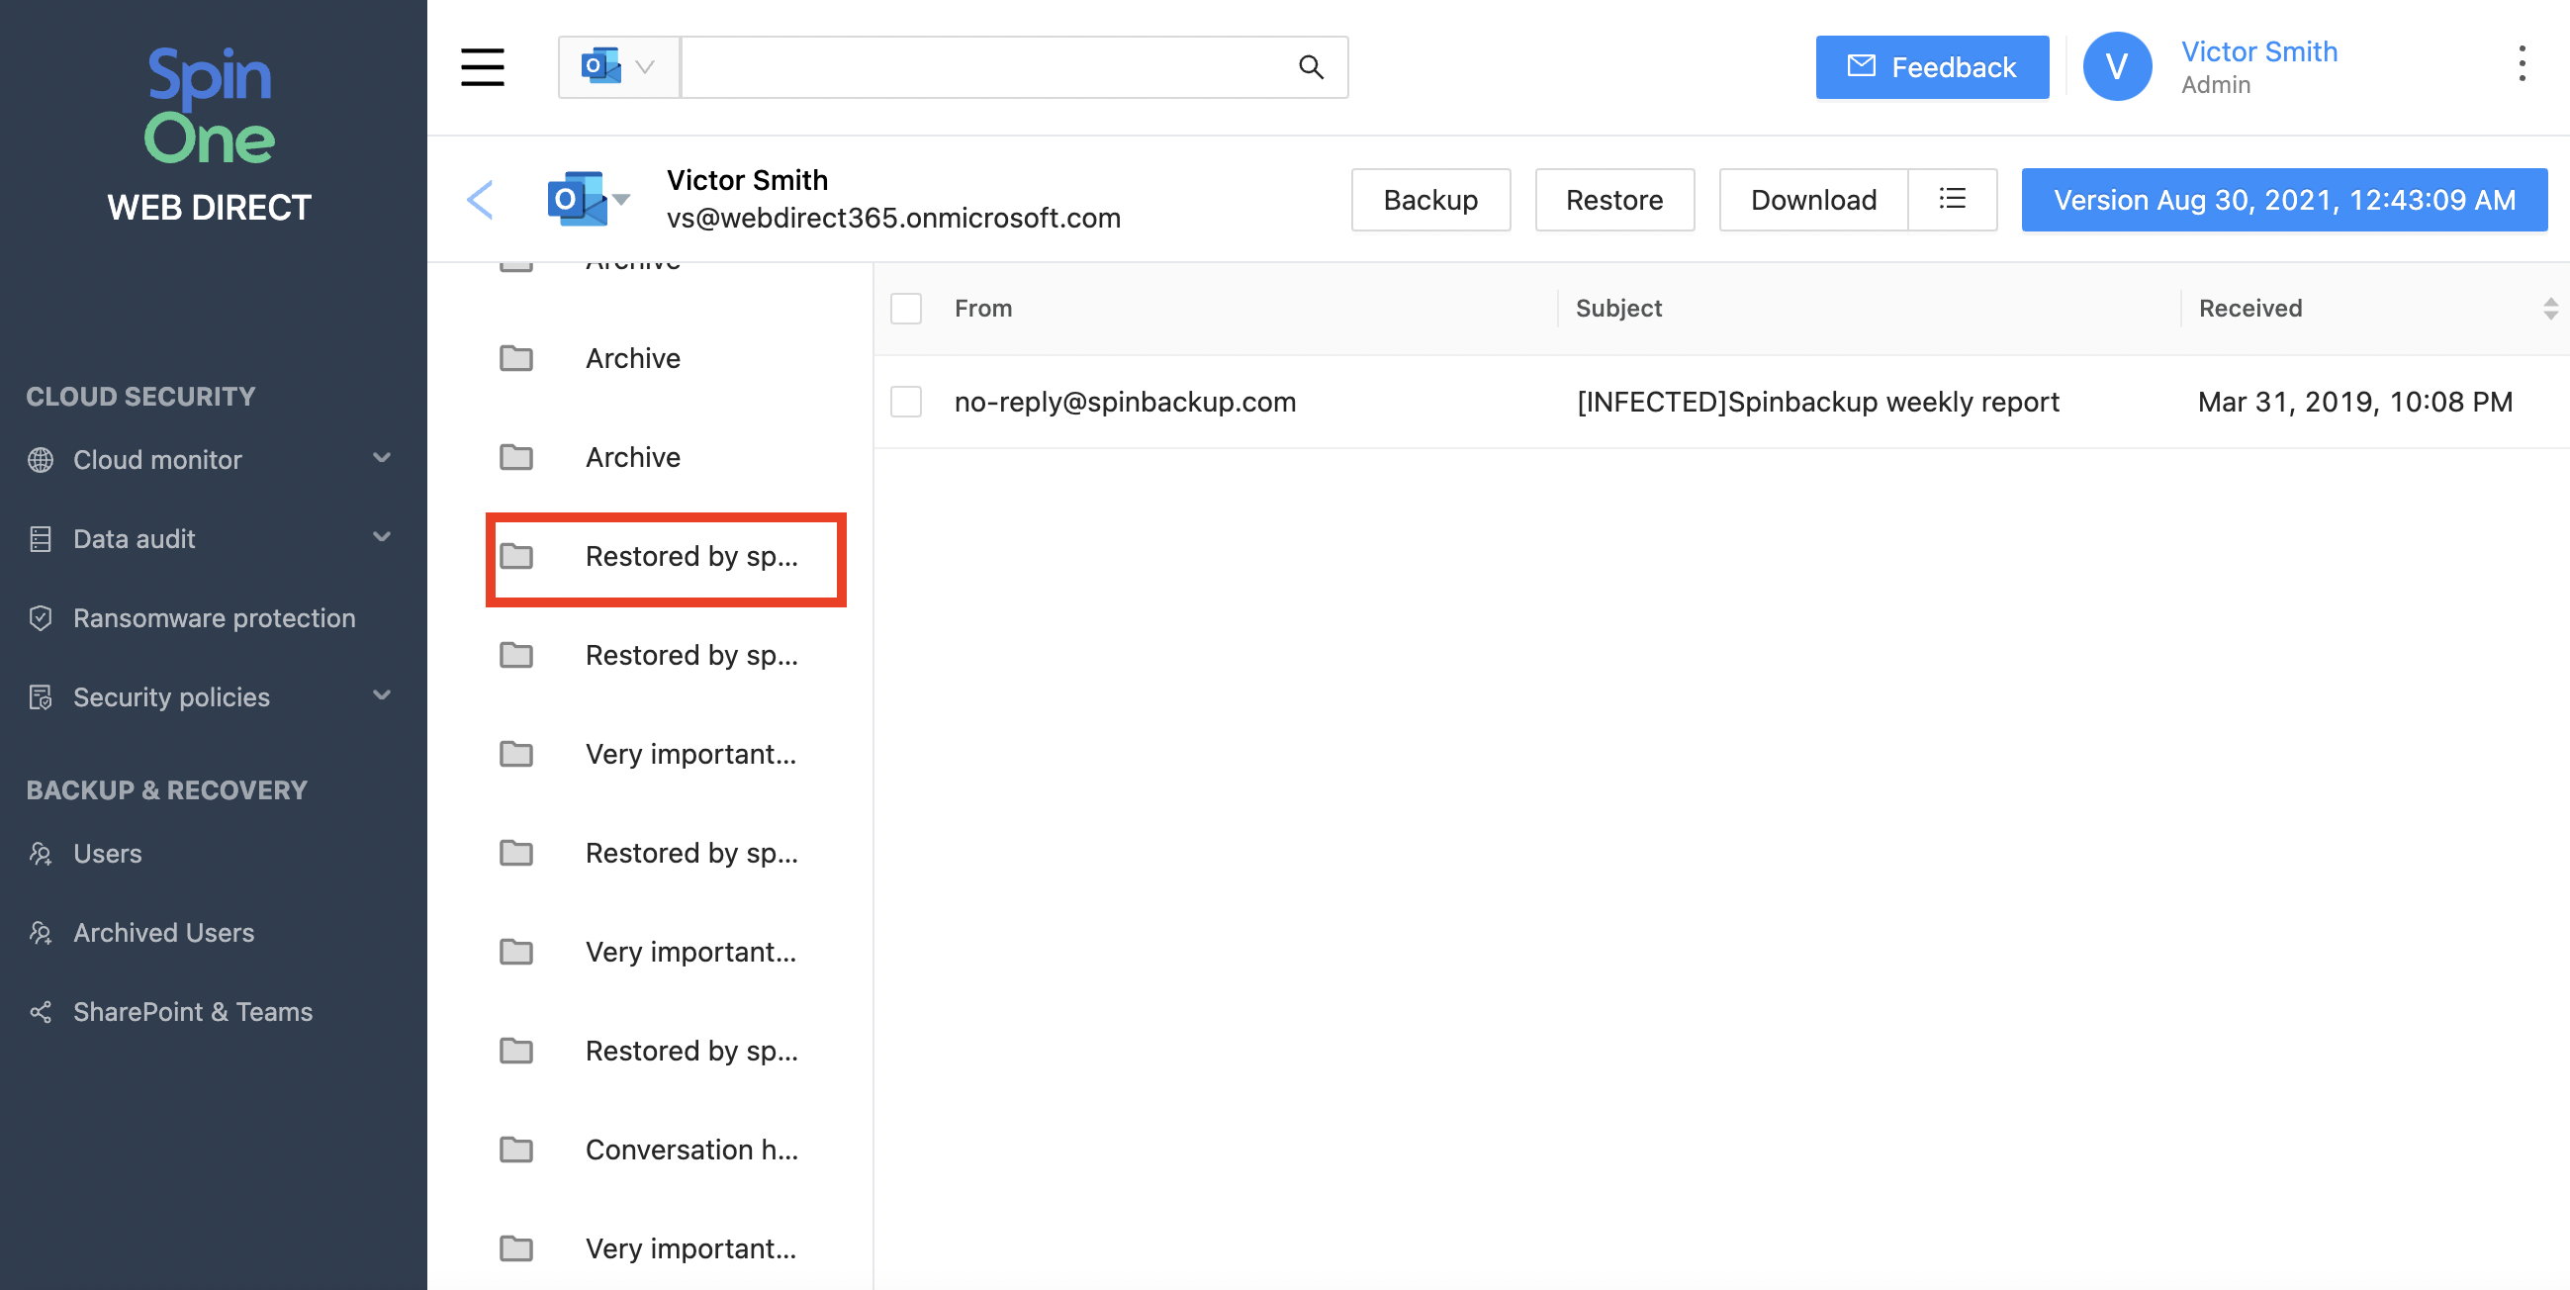Toggle the select-all checkbox in header
Viewport: 2570px width, 1290px height.
[906, 309]
